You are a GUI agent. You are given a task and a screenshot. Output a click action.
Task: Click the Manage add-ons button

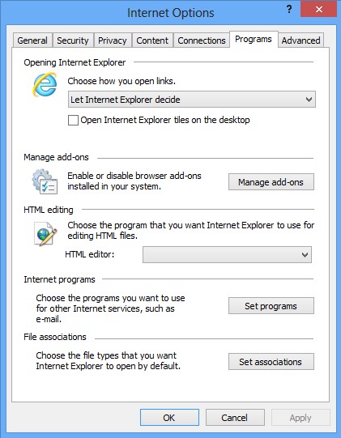coord(271,182)
